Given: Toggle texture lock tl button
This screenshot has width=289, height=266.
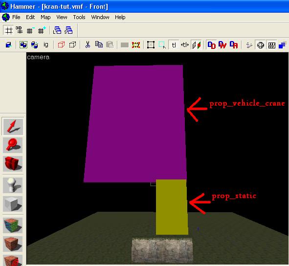Looking at the screenshot, I should pos(174,45).
